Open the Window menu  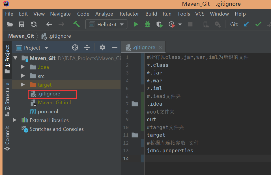[219, 14]
